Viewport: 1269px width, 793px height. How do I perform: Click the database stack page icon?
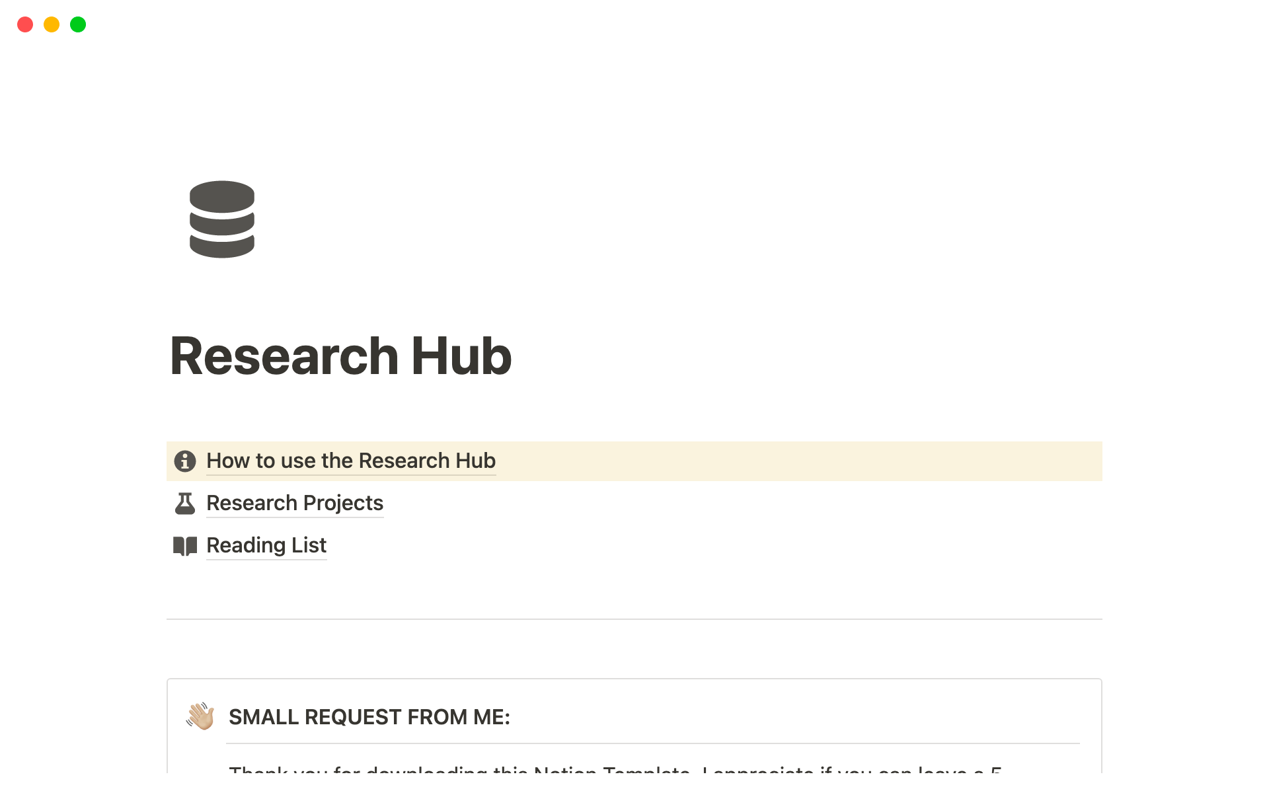pos(222,219)
